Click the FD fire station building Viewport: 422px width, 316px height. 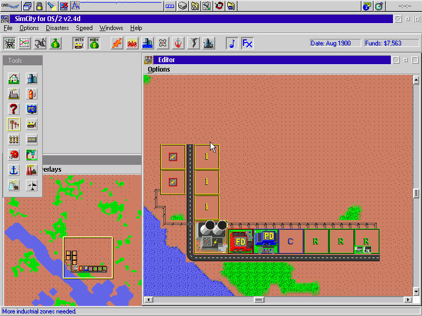click(x=241, y=241)
